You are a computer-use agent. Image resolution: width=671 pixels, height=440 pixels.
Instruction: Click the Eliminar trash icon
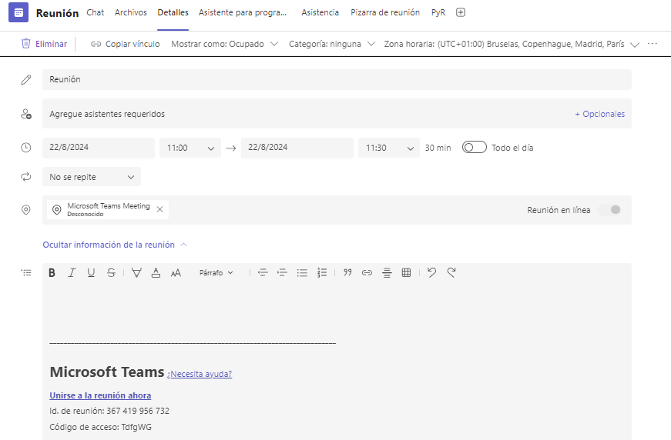pos(26,44)
